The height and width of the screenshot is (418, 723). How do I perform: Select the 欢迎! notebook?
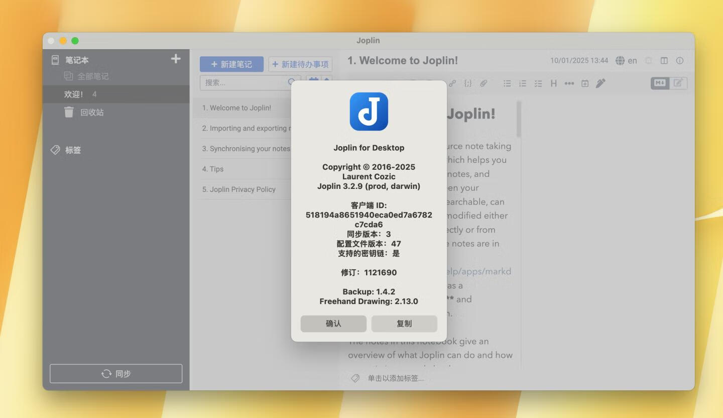116,94
